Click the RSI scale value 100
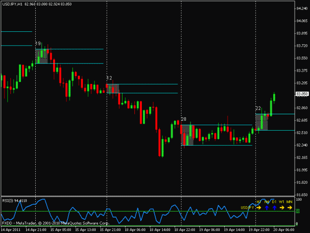Screen dimensions: 310x233 299,200
